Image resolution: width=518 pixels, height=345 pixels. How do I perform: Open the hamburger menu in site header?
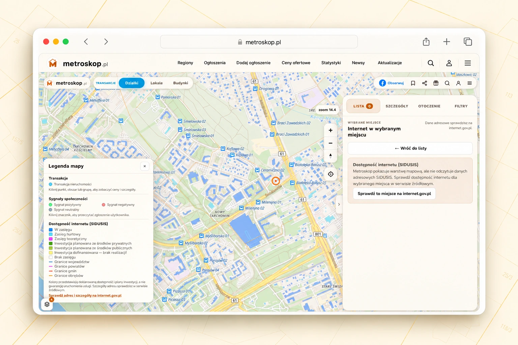pos(468,63)
